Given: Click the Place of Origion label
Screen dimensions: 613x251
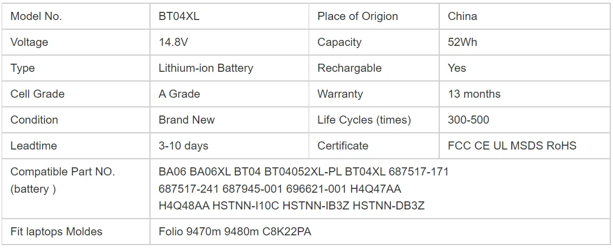Looking at the screenshot, I should (357, 16).
